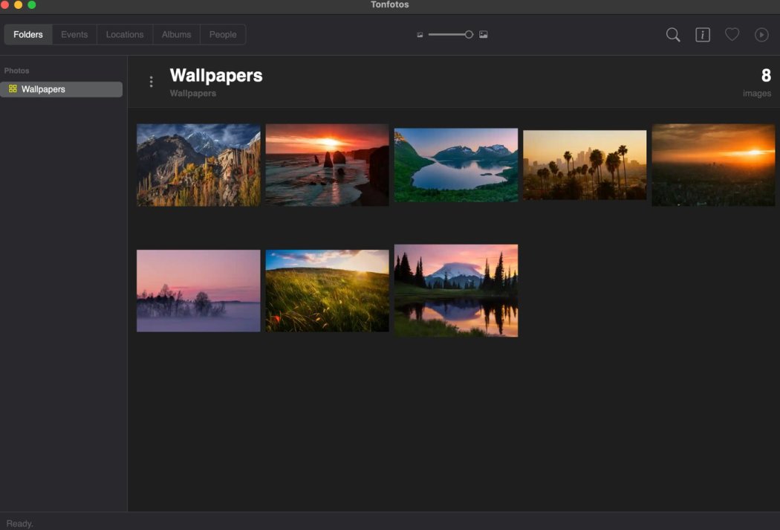Click the Wallpapers heading title

[x=216, y=76]
